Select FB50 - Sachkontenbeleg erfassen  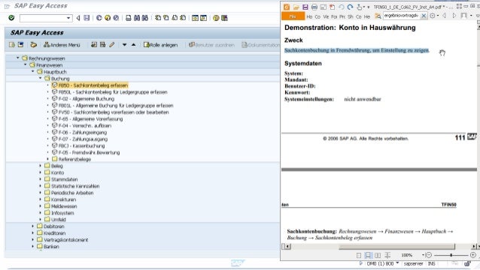[x=93, y=85]
